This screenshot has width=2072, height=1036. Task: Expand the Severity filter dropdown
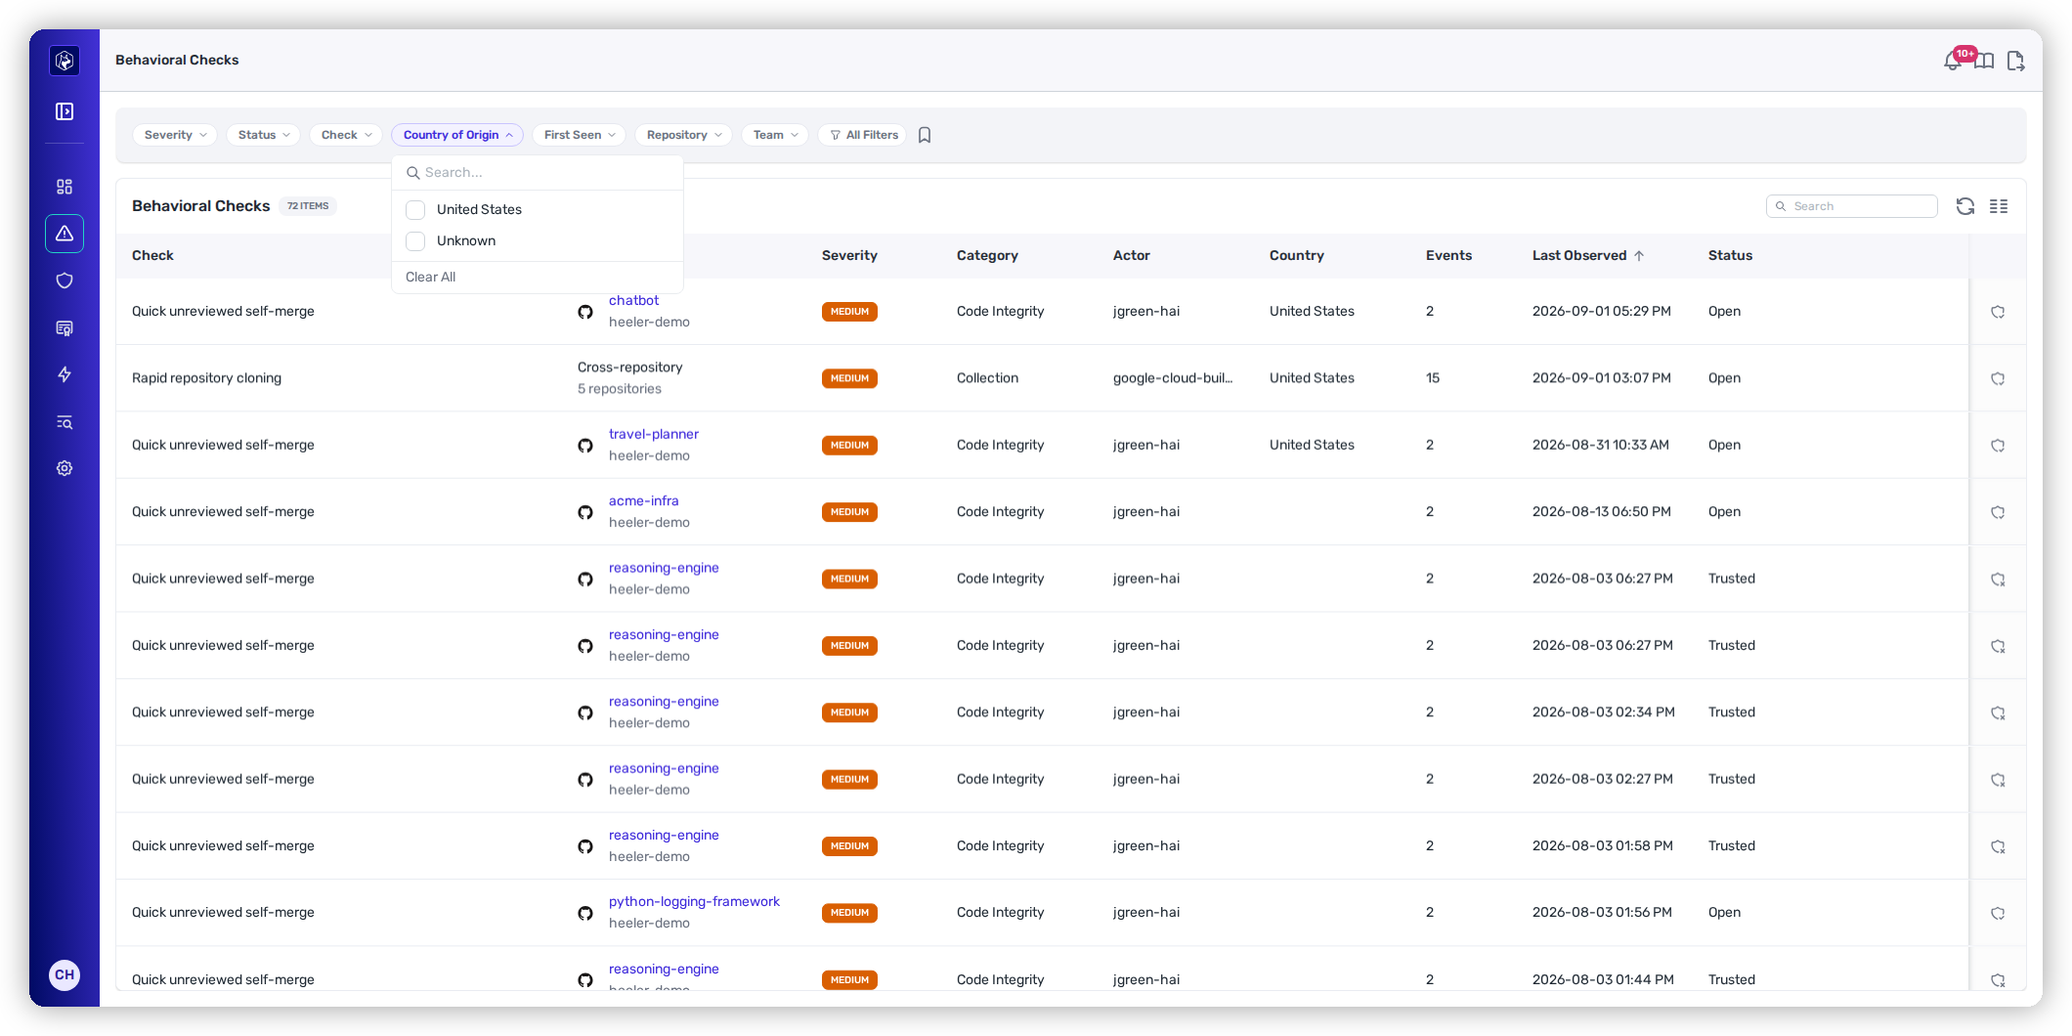point(175,135)
